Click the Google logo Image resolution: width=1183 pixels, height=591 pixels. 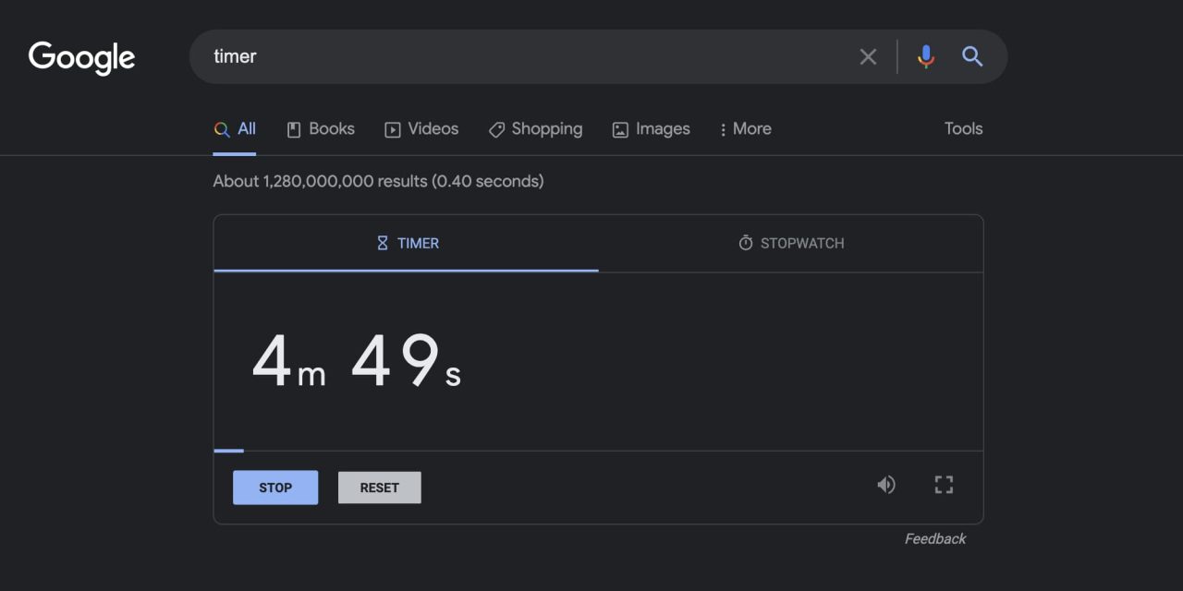pos(81,57)
